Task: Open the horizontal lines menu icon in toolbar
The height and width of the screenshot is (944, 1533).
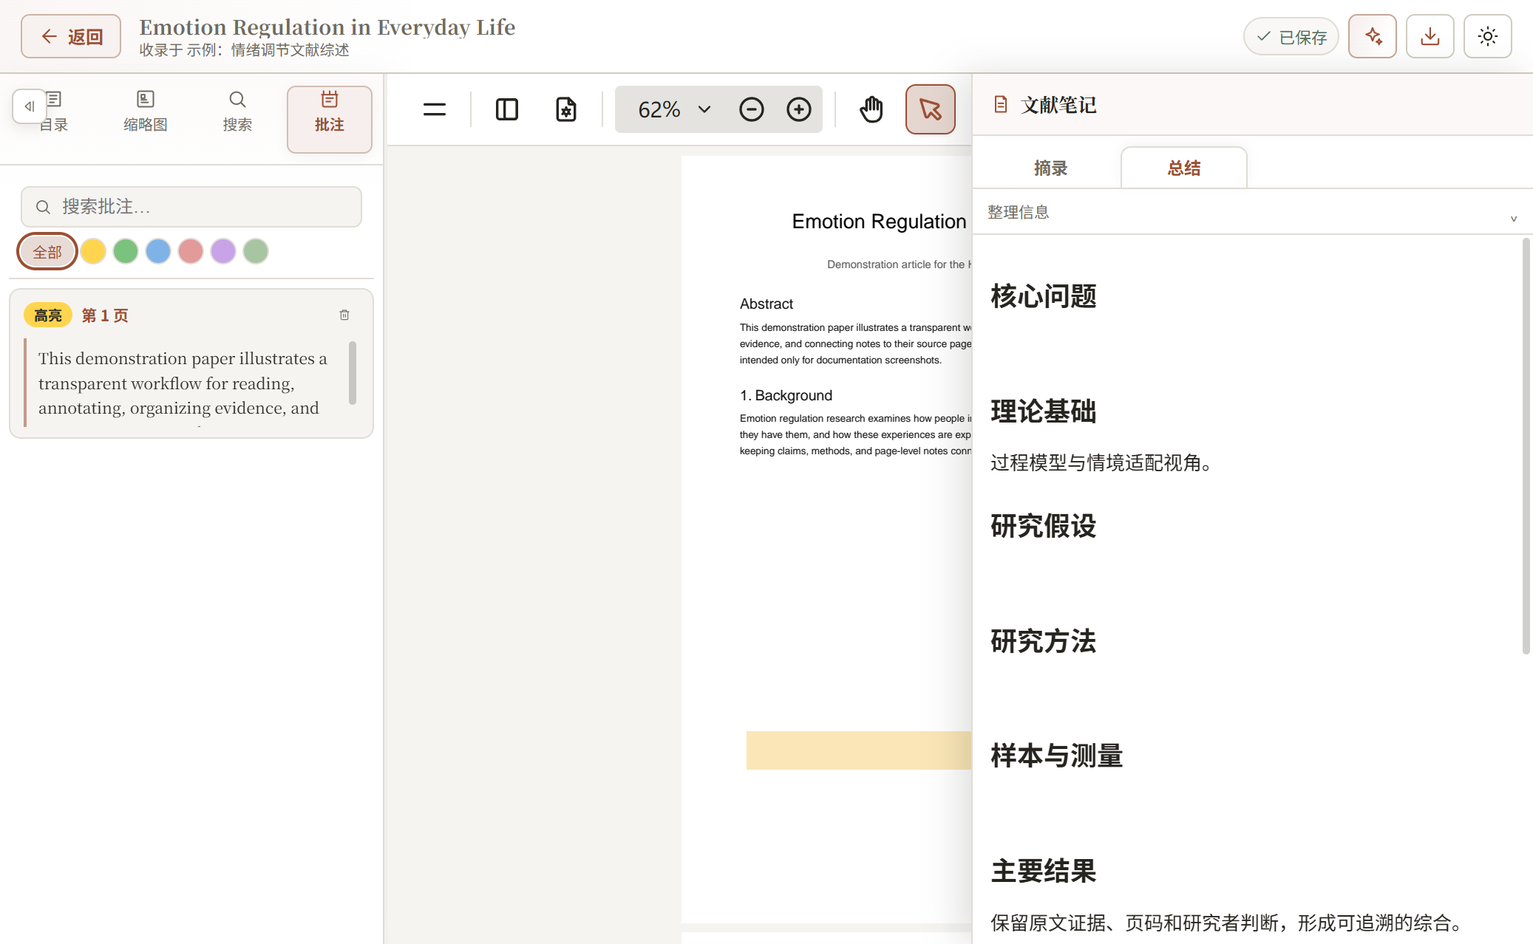Action: point(435,109)
